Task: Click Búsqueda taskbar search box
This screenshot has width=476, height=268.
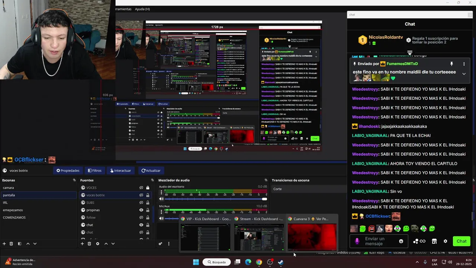Action: pyautogui.click(x=217, y=262)
